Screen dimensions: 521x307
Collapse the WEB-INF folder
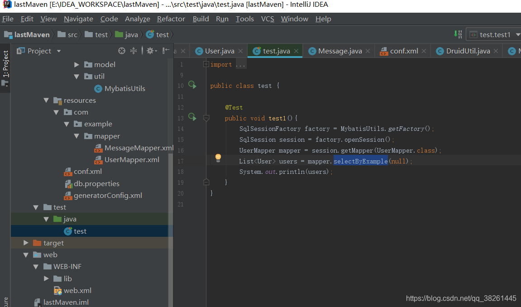click(36, 267)
